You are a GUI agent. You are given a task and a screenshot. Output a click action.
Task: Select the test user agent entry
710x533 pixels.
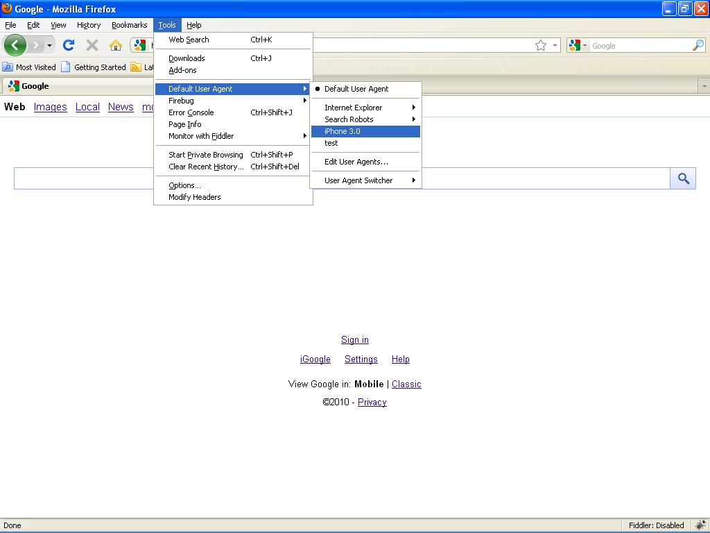[x=331, y=143]
